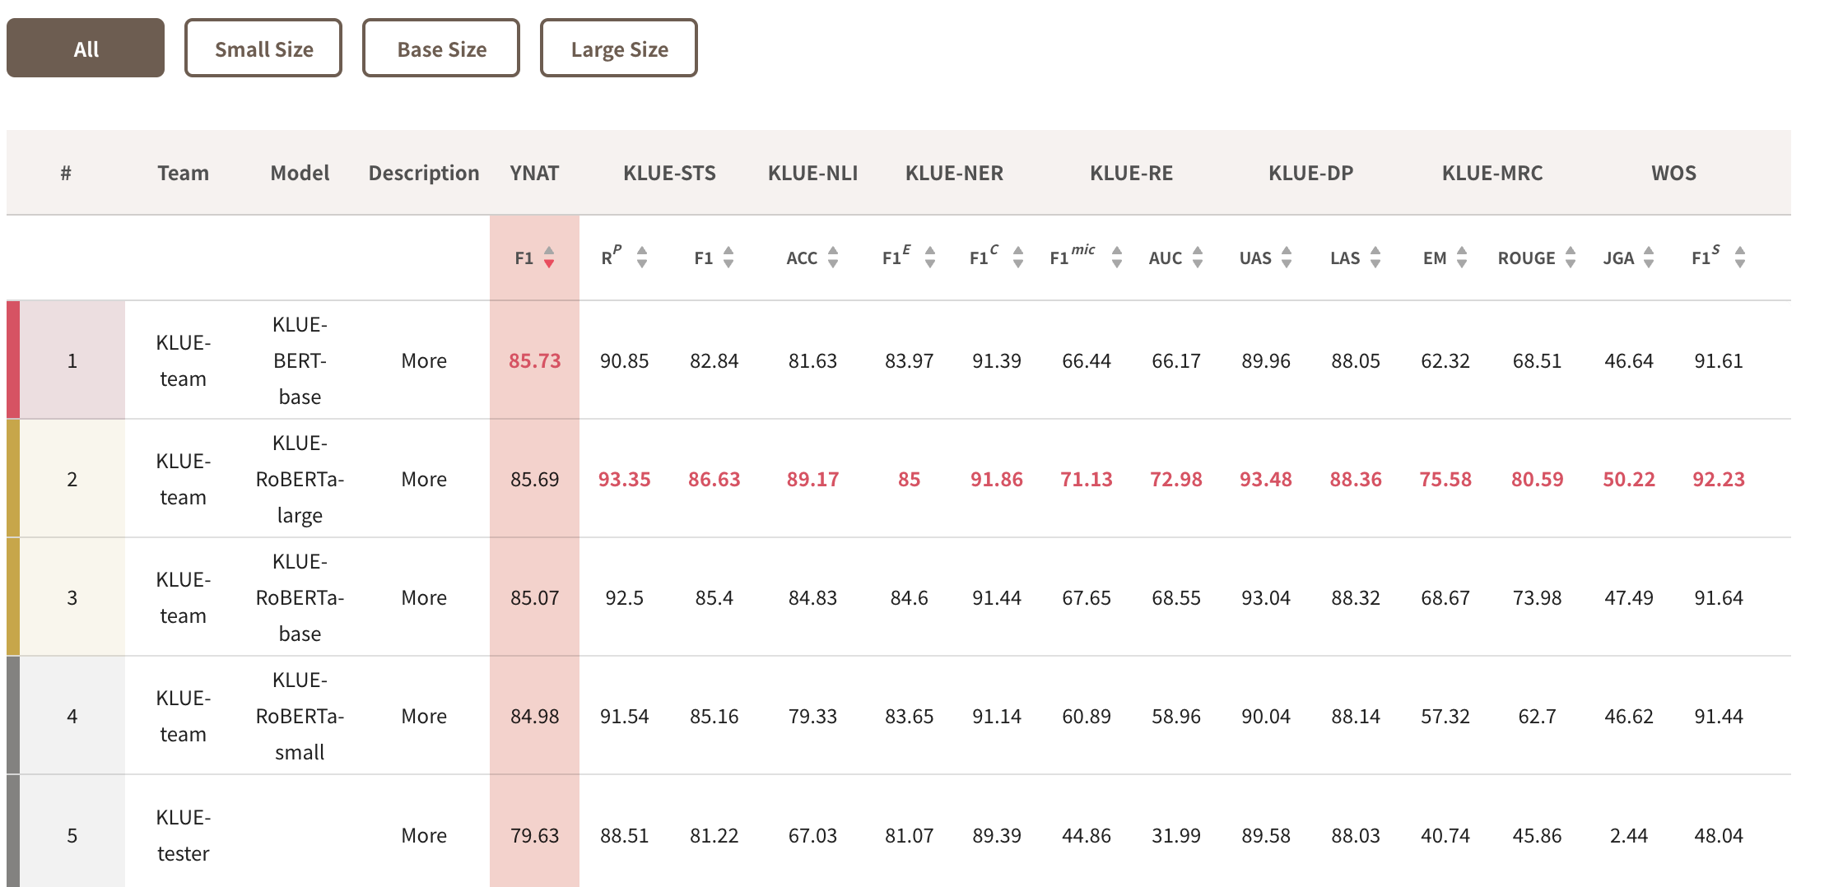The width and height of the screenshot is (1829, 887).
Task: Open More description for KLUE-tester
Action: point(424,835)
